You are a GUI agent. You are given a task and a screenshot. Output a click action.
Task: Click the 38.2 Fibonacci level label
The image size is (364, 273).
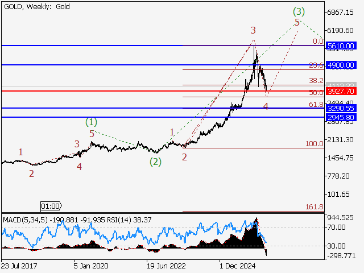316,81
